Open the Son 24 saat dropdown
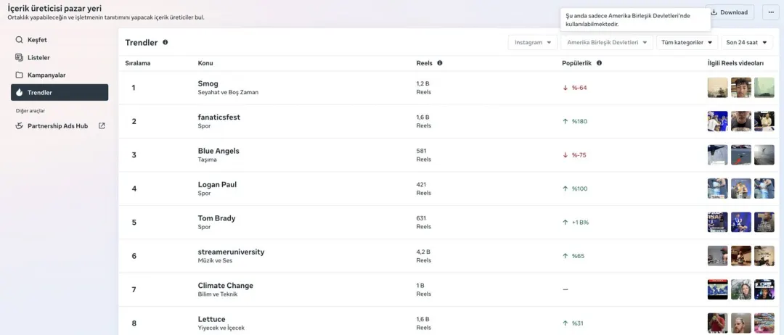Screen dimensions: 784x335 click(x=747, y=43)
